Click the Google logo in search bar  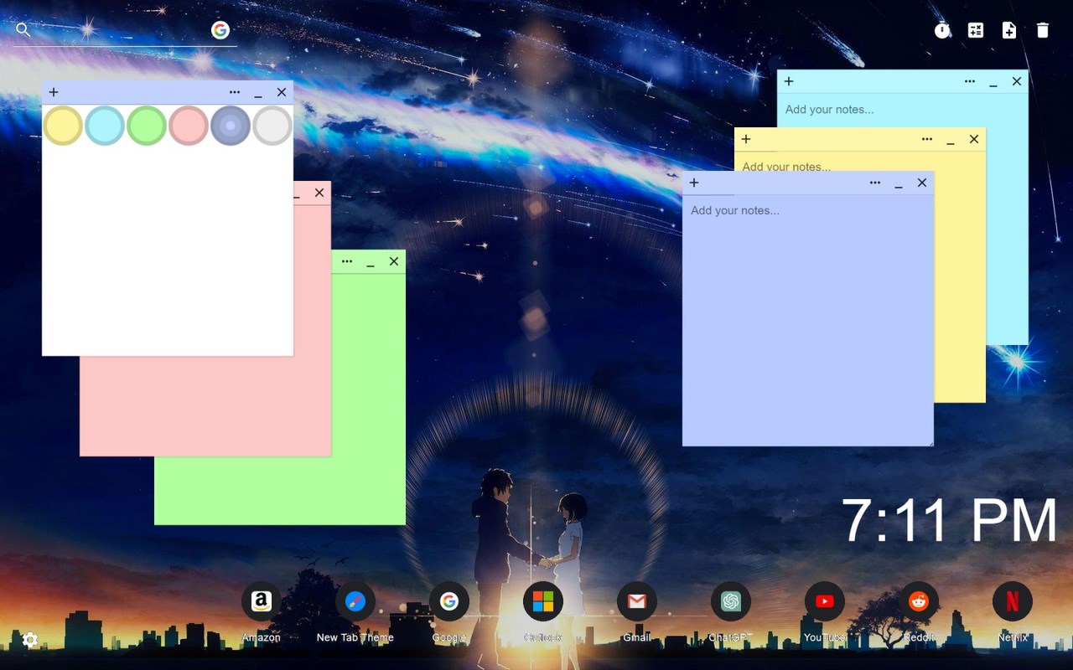pyautogui.click(x=220, y=30)
